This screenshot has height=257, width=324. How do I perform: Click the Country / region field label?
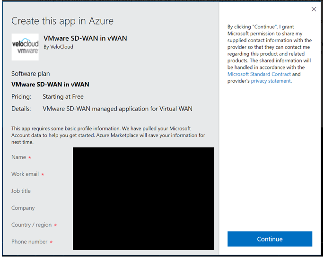click(31, 225)
